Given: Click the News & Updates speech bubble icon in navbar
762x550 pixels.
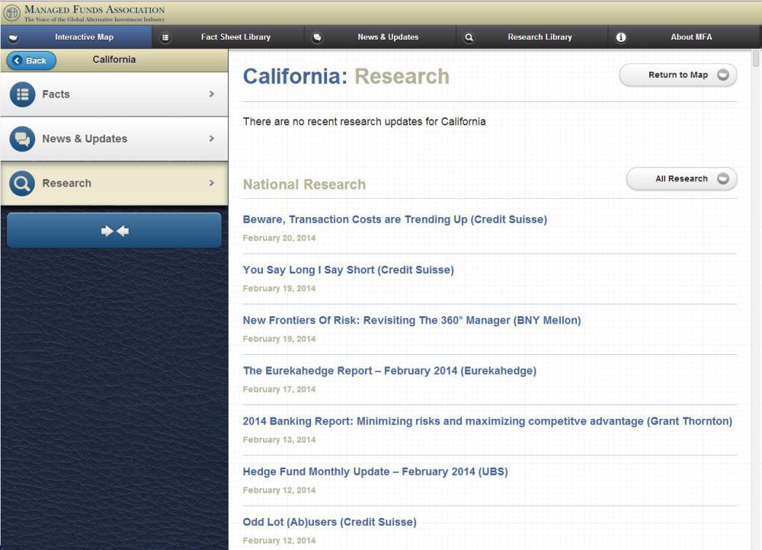Looking at the screenshot, I should [x=317, y=37].
